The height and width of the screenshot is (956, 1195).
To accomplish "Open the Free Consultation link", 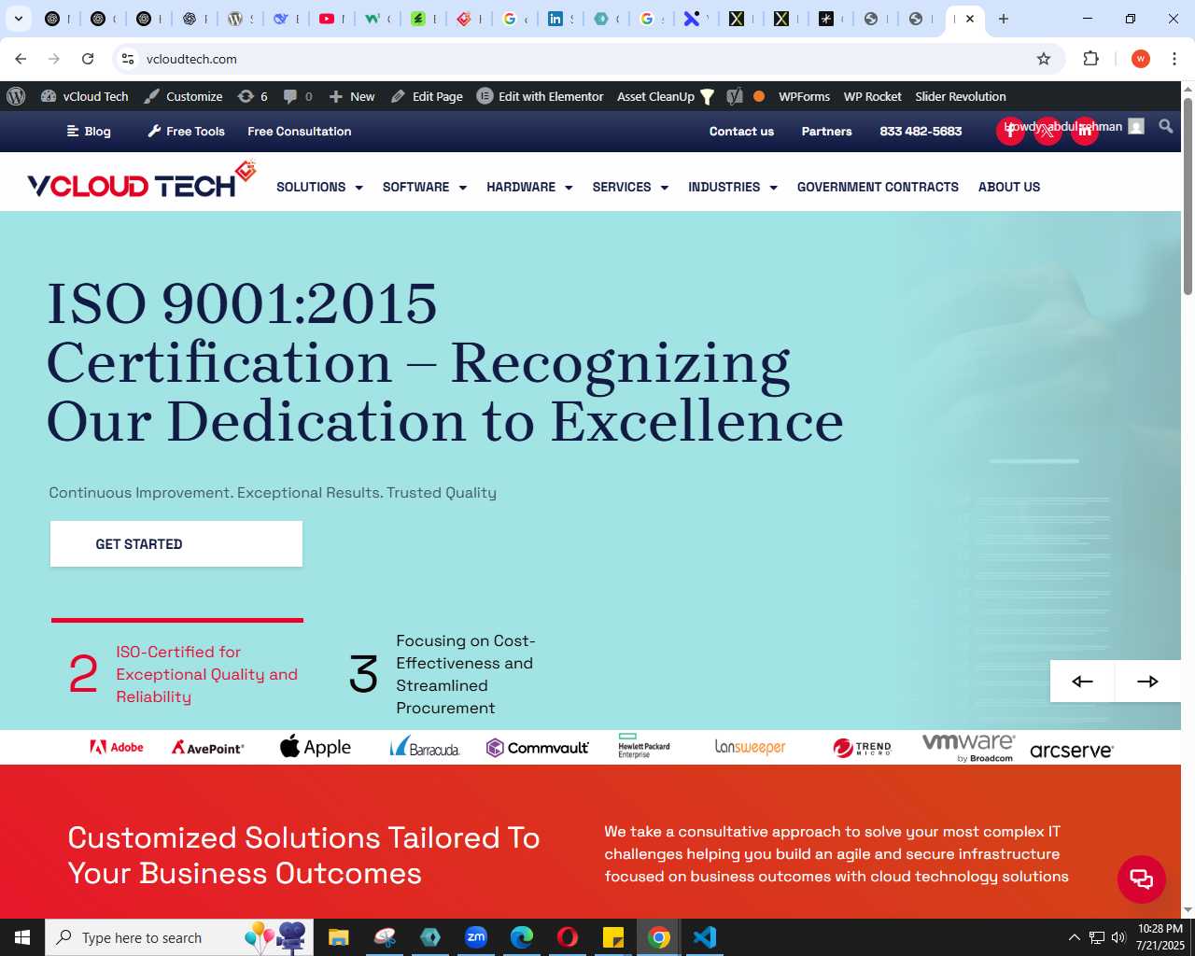I will 300,132.
